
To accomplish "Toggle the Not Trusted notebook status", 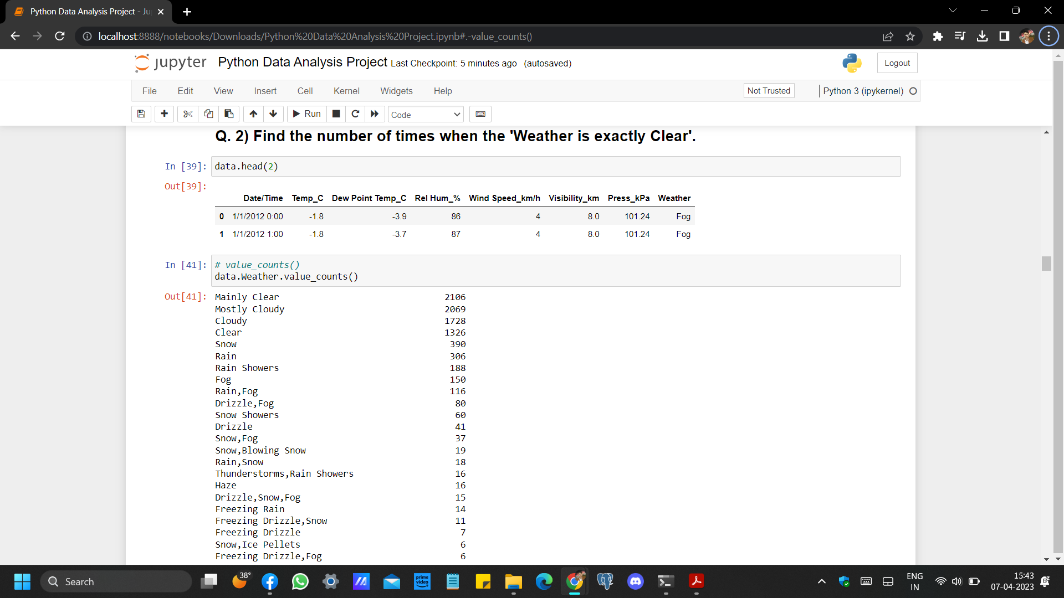I will click(769, 91).
